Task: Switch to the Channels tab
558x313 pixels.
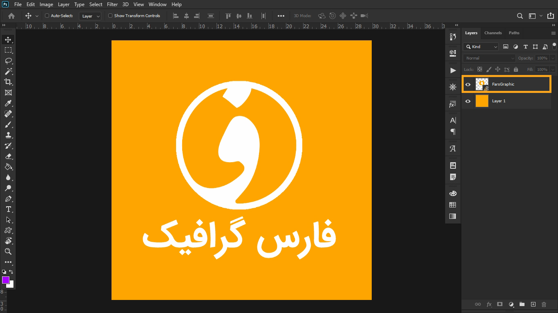Action: pos(493,33)
